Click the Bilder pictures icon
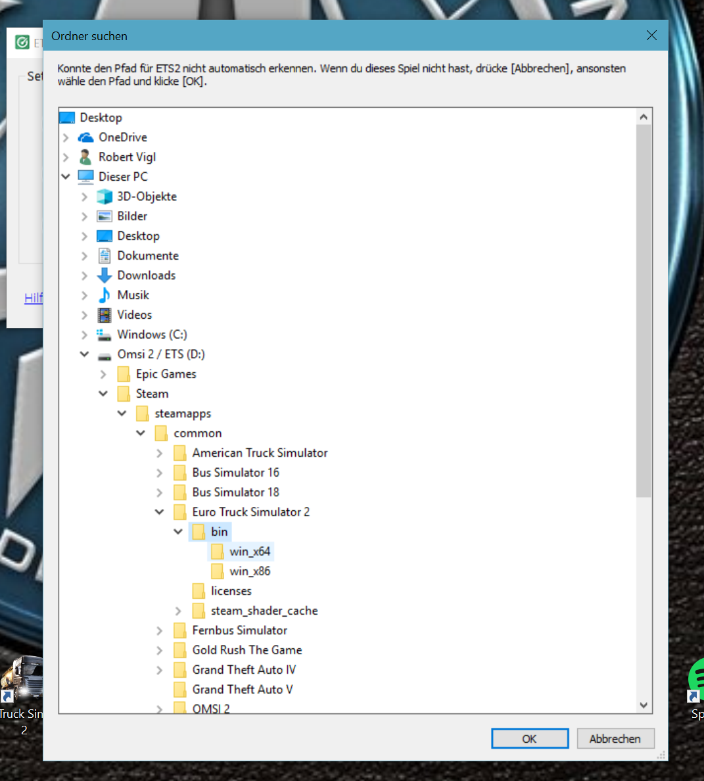Screen dimensions: 704x781 pyautogui.click(x=105, y=216)
